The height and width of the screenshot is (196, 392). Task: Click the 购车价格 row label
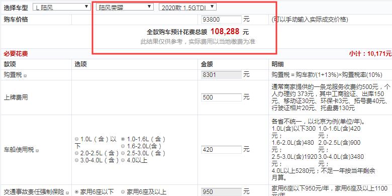point(16,20)
